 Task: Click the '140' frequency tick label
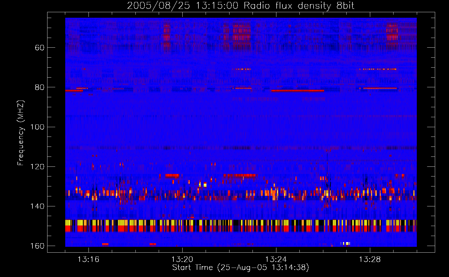click(x=37, y=206)
